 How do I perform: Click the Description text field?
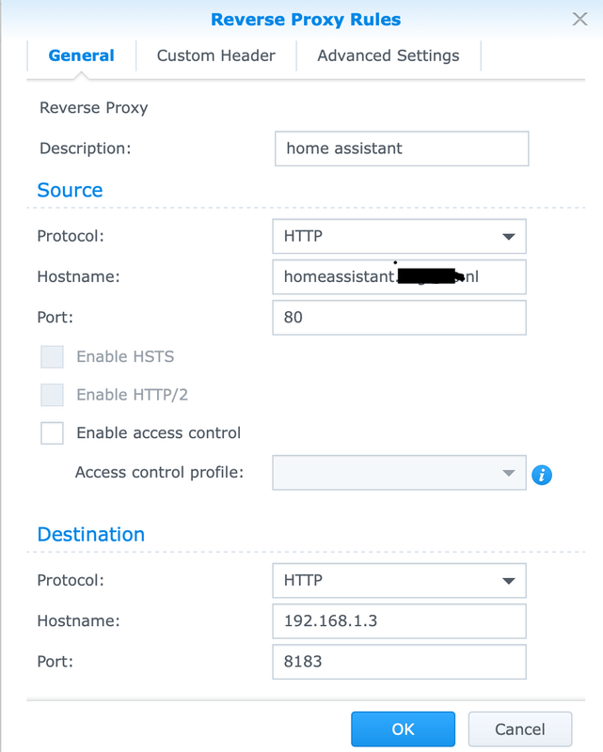click(x=402, y=149)
